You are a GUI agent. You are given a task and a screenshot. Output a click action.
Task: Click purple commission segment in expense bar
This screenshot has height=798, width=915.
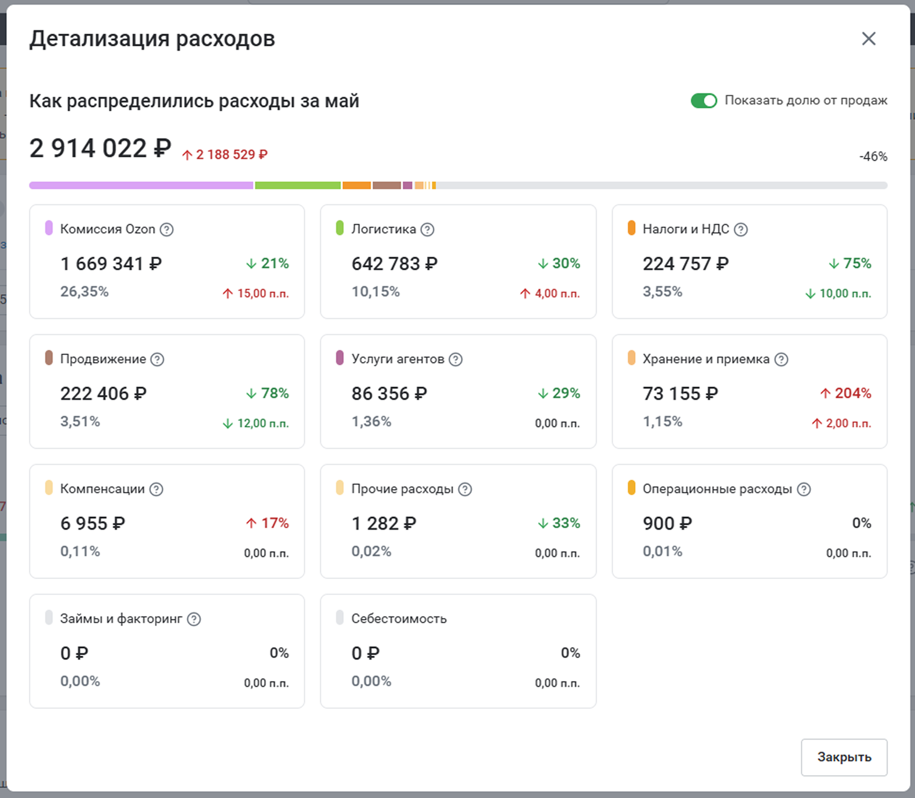tap(141, 185)
